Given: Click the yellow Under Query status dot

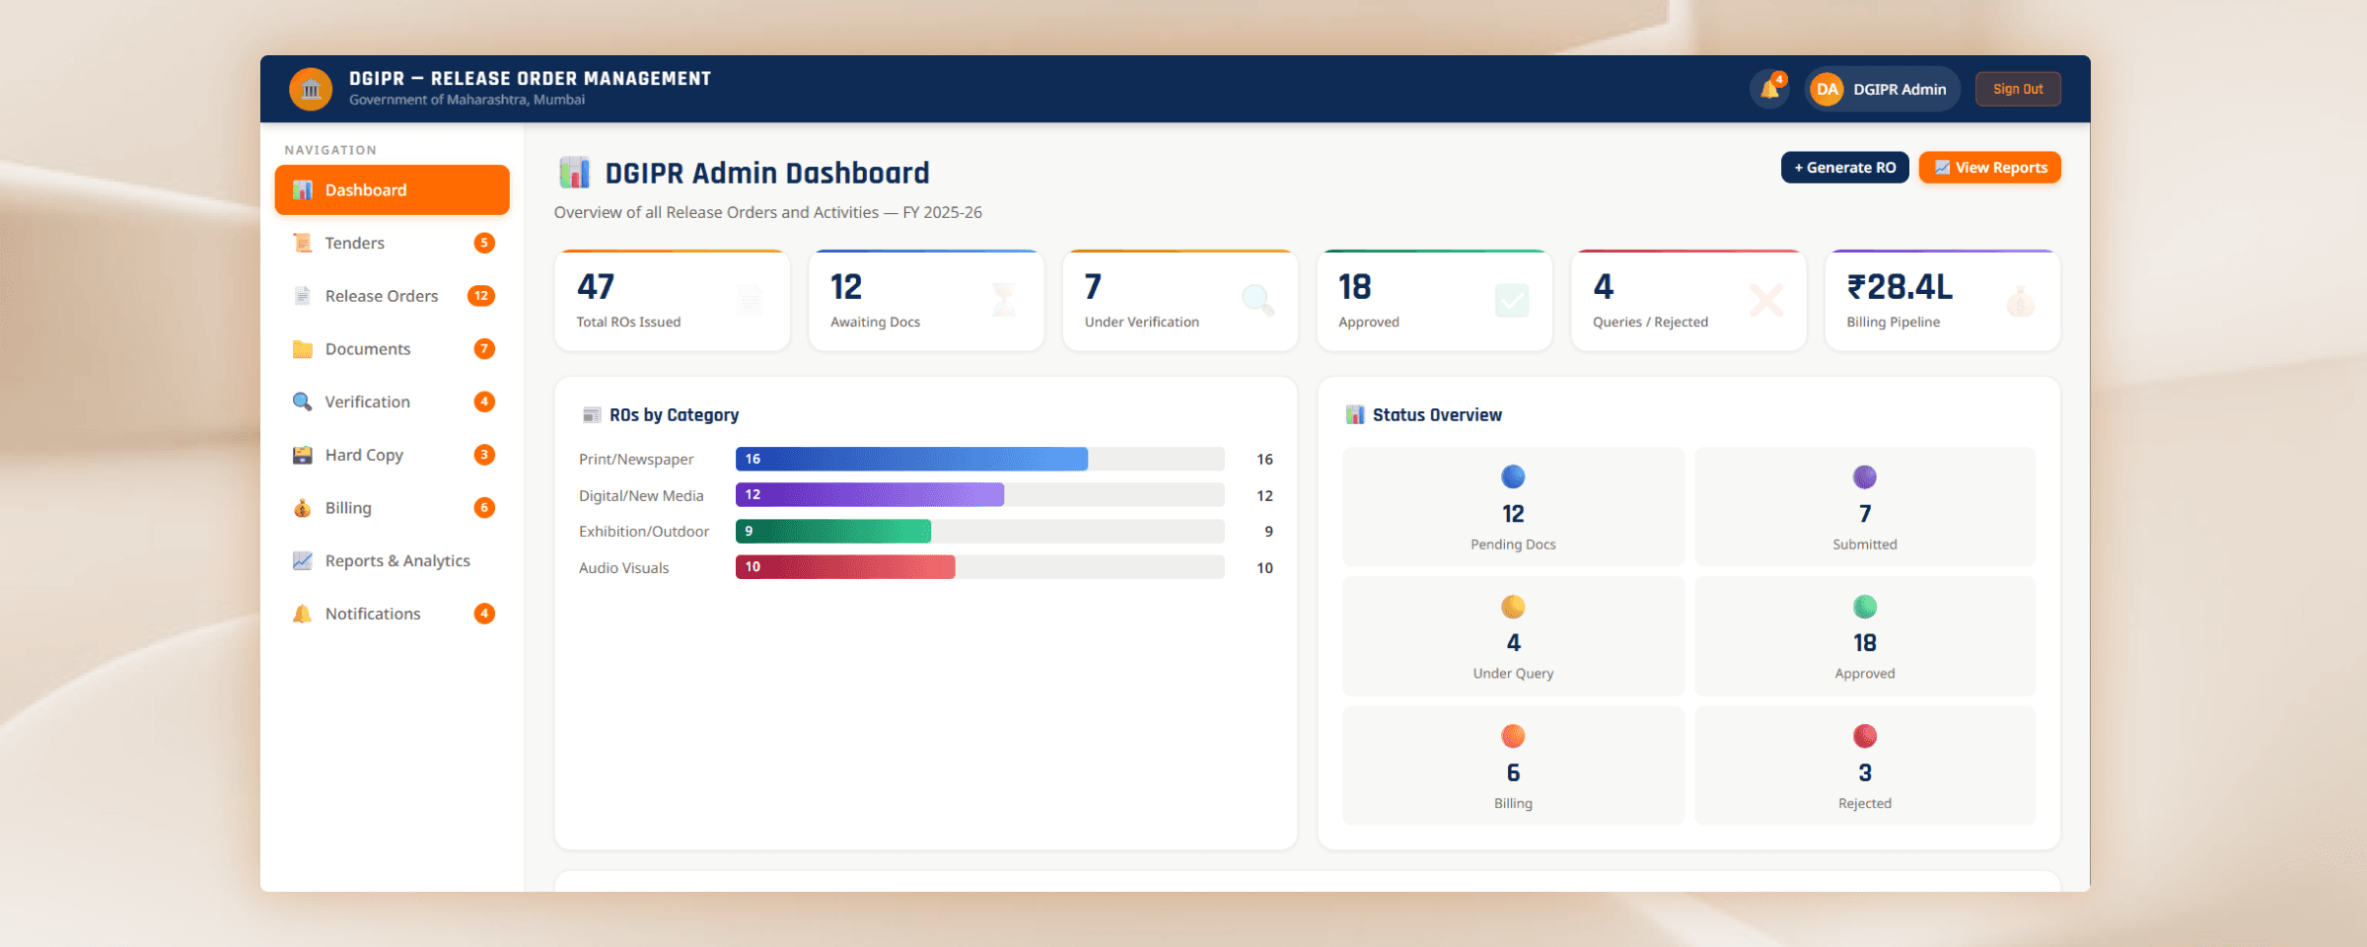Looking at the screenshot, I should [1513, 607].
